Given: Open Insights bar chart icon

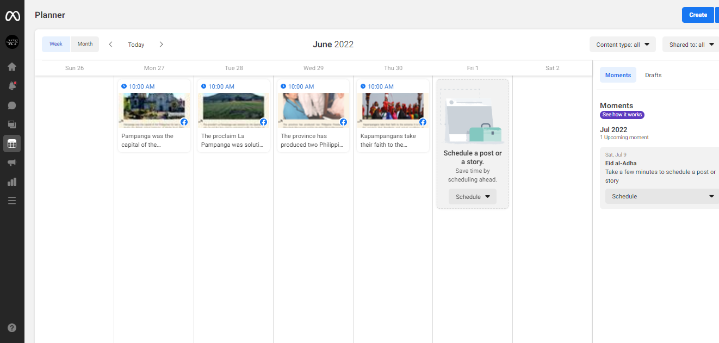Looking at the screenshot, I should click(x=12, y=182).
